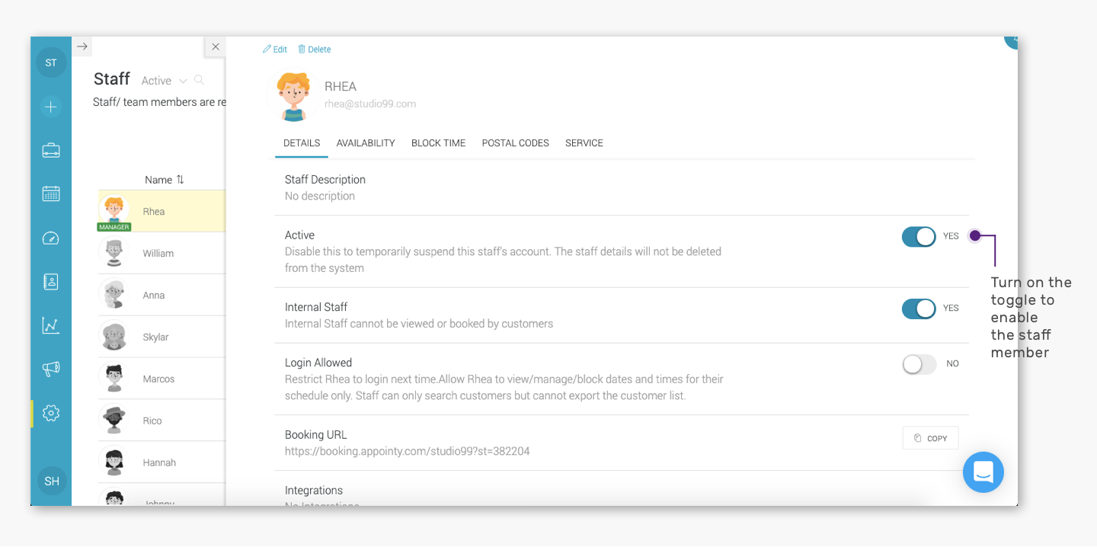Image resolution: width=1097 pixels, height=547 pixels.
Task: Open the calendar icon in sidebar
Action: click(x=51, y=194)
